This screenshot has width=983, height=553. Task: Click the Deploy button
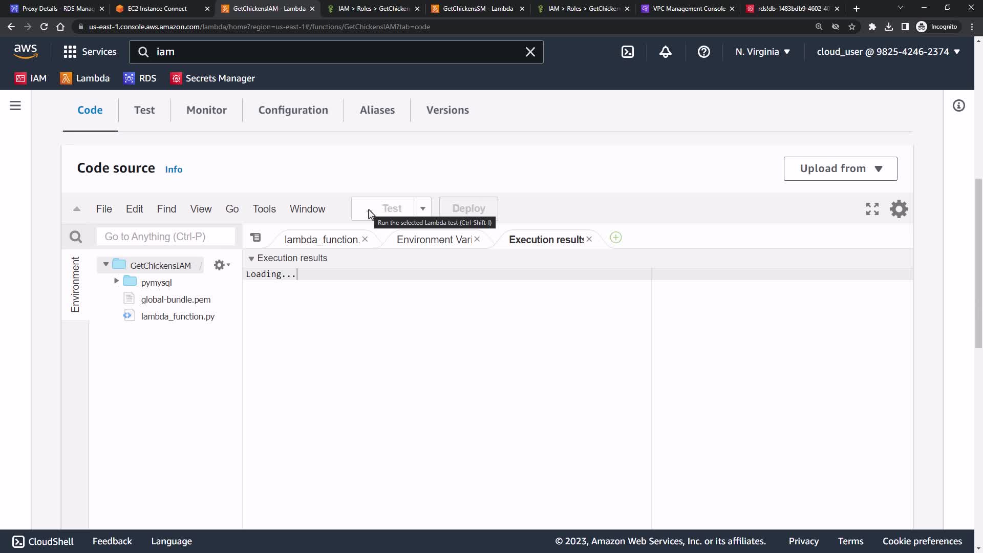tap(468, 209)
